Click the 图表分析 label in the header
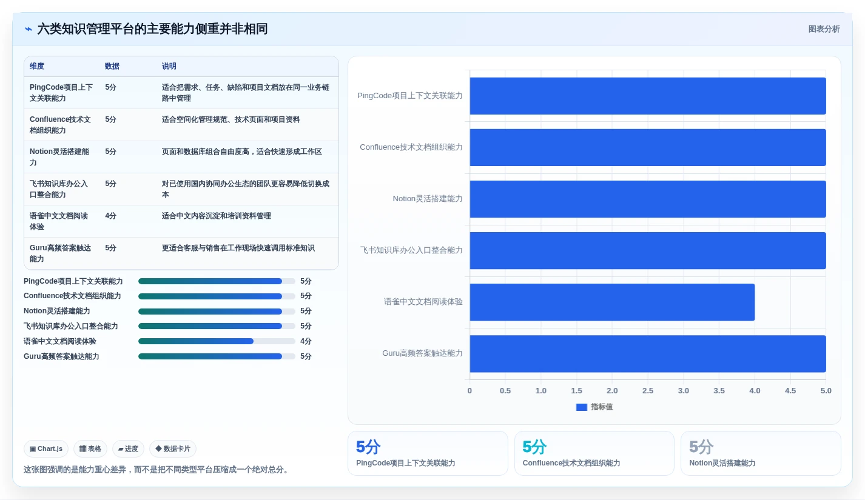Screen dimensions: 865x500 (x=824, y=29)
